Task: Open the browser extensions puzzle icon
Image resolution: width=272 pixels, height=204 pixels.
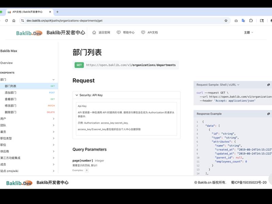Action: tap(251, 21)
